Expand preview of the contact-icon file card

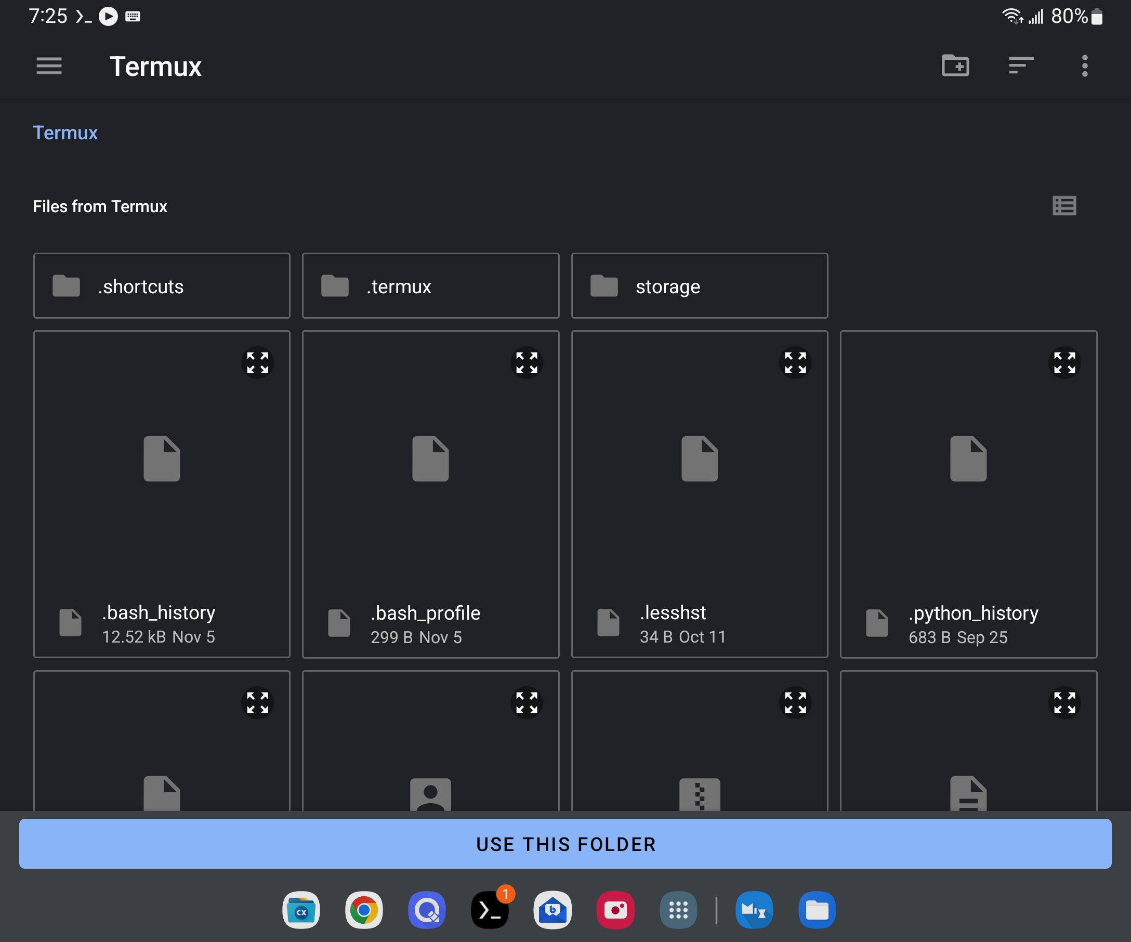pyautogui.click(x=526, y=702)
